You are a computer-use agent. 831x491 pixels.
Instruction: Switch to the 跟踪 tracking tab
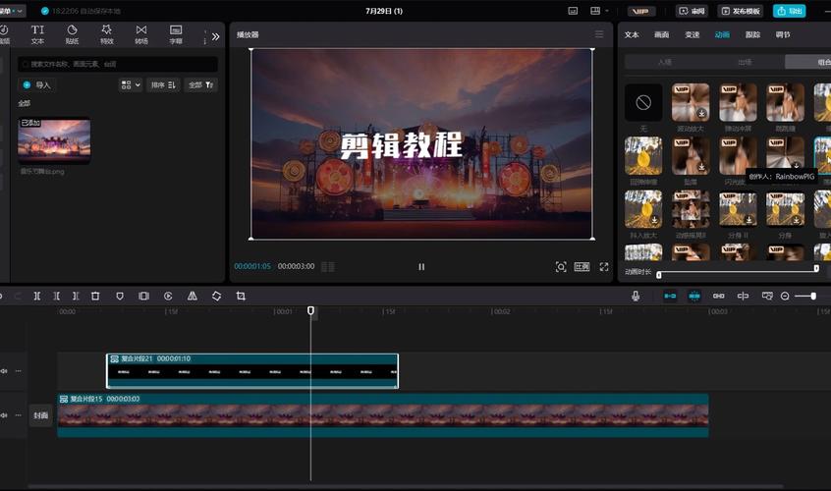752,34
